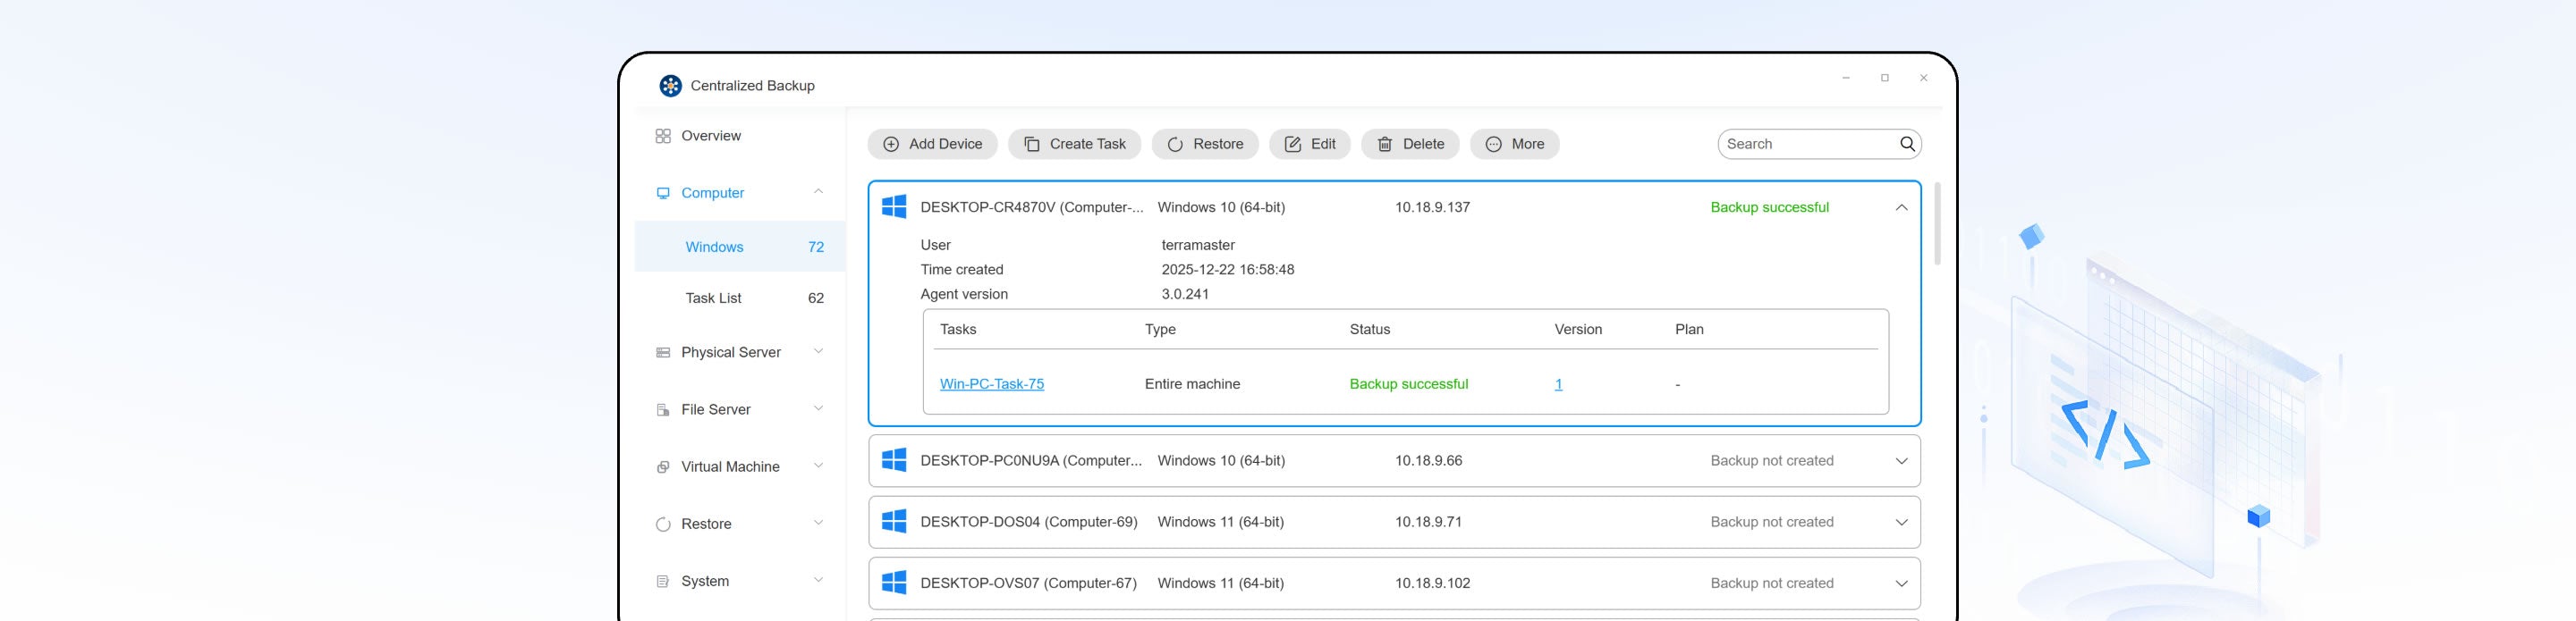Viewport: 2576px width, 621px height.
Task: Expand the Virtual Machine sidebar section
Action: [818, 466]
